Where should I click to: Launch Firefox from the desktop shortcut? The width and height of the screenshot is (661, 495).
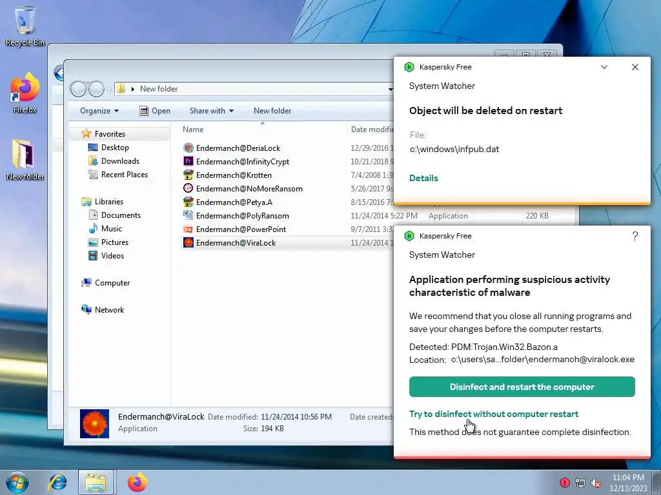[25, 93]
